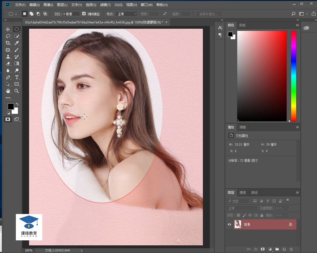Select the Lasso tool
317x253 pixels.
click(x=8, y=36)
